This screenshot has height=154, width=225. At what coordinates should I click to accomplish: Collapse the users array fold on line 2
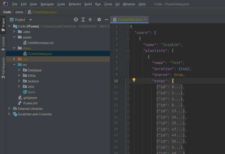(x=128, y=33)
